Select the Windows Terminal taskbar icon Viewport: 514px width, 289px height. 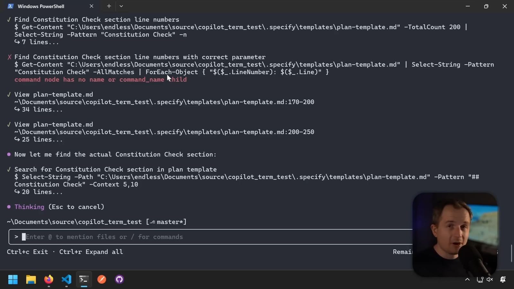(84, 279)
